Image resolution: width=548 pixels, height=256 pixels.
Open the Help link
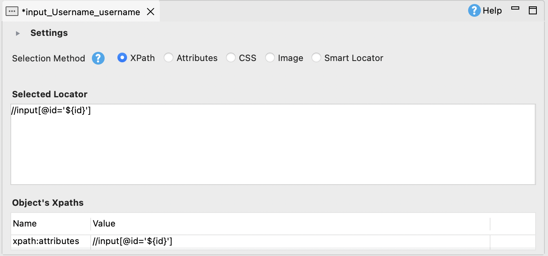(492, 11)
